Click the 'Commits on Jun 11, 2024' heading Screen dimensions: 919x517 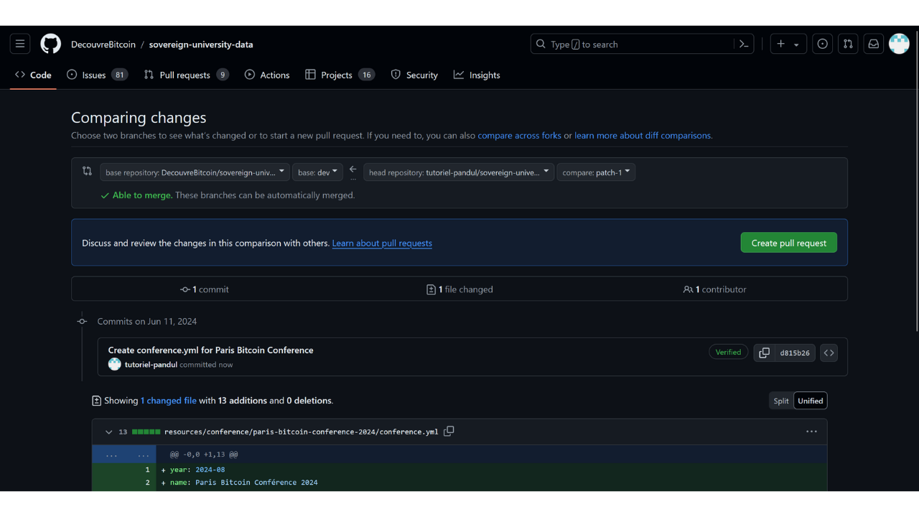coord(147,322)
